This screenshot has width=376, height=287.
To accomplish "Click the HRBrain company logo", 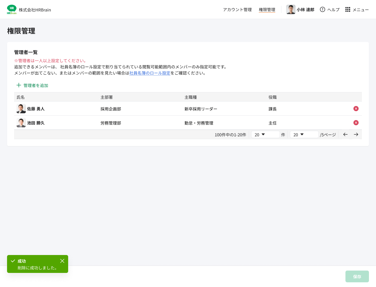I will point(12,9).
